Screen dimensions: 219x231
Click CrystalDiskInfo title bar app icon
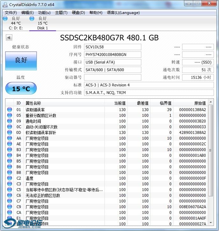5,4
